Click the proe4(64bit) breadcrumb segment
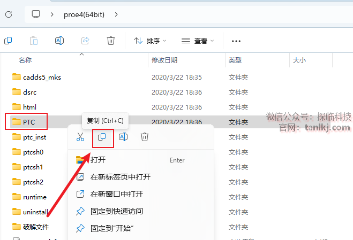The height and width of the screenshot is (240, 353). click(84, 14)
